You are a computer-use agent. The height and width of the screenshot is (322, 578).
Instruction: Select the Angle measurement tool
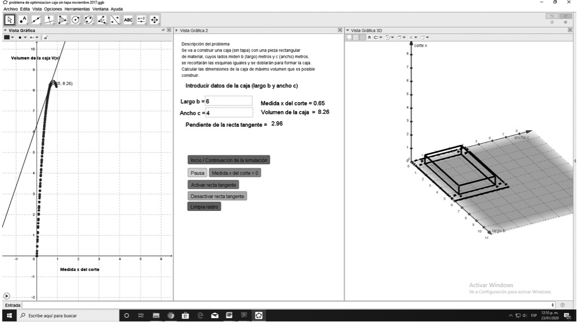[101, 20]
